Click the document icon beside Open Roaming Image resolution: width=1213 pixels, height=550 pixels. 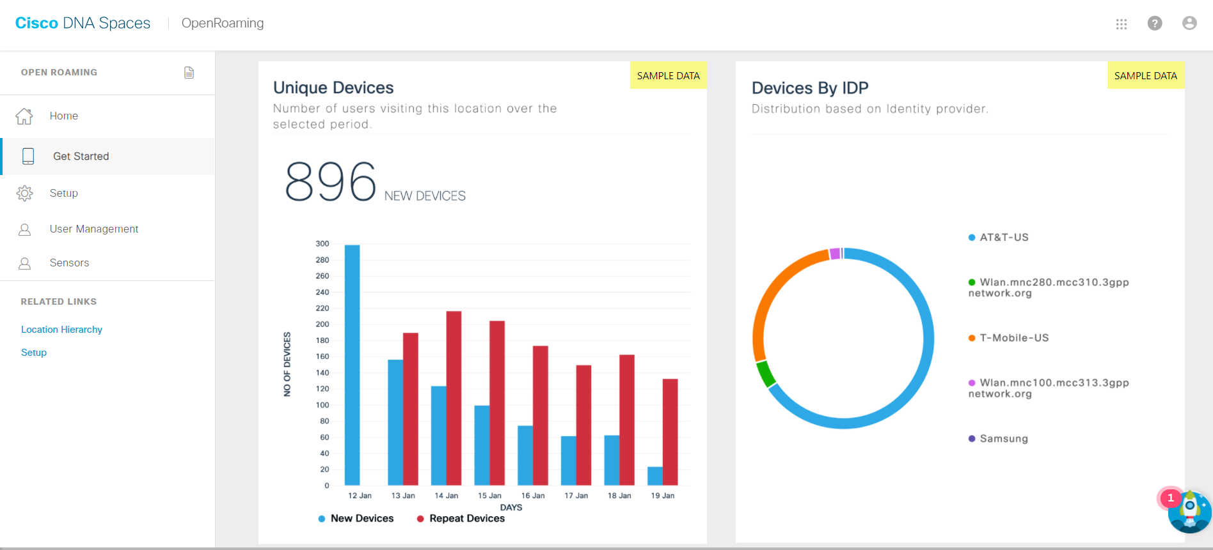point(189,72)
